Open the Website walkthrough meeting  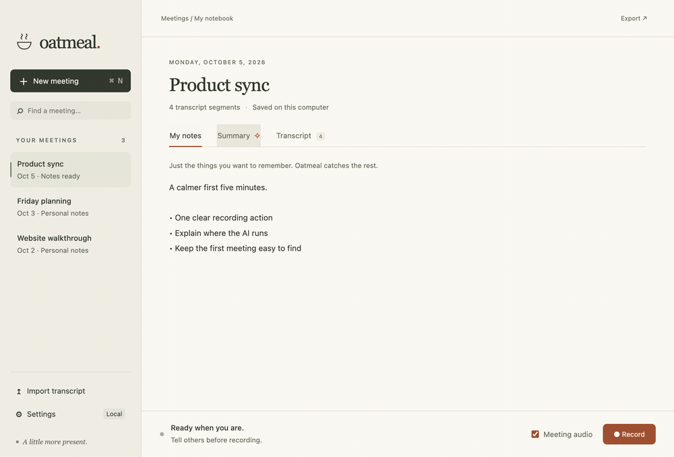71,244
